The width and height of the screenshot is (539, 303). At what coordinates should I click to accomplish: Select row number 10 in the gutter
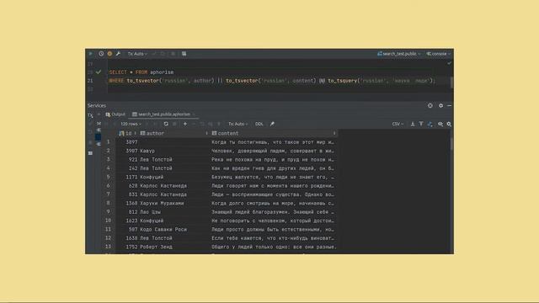(109, 221)
